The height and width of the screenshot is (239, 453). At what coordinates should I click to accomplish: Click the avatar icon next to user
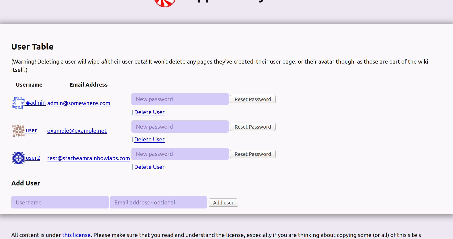(18, 131)
